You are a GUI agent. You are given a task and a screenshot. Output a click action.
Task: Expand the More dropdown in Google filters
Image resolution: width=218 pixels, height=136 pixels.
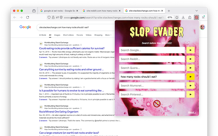pyautogui.click(x=108, y=35)
